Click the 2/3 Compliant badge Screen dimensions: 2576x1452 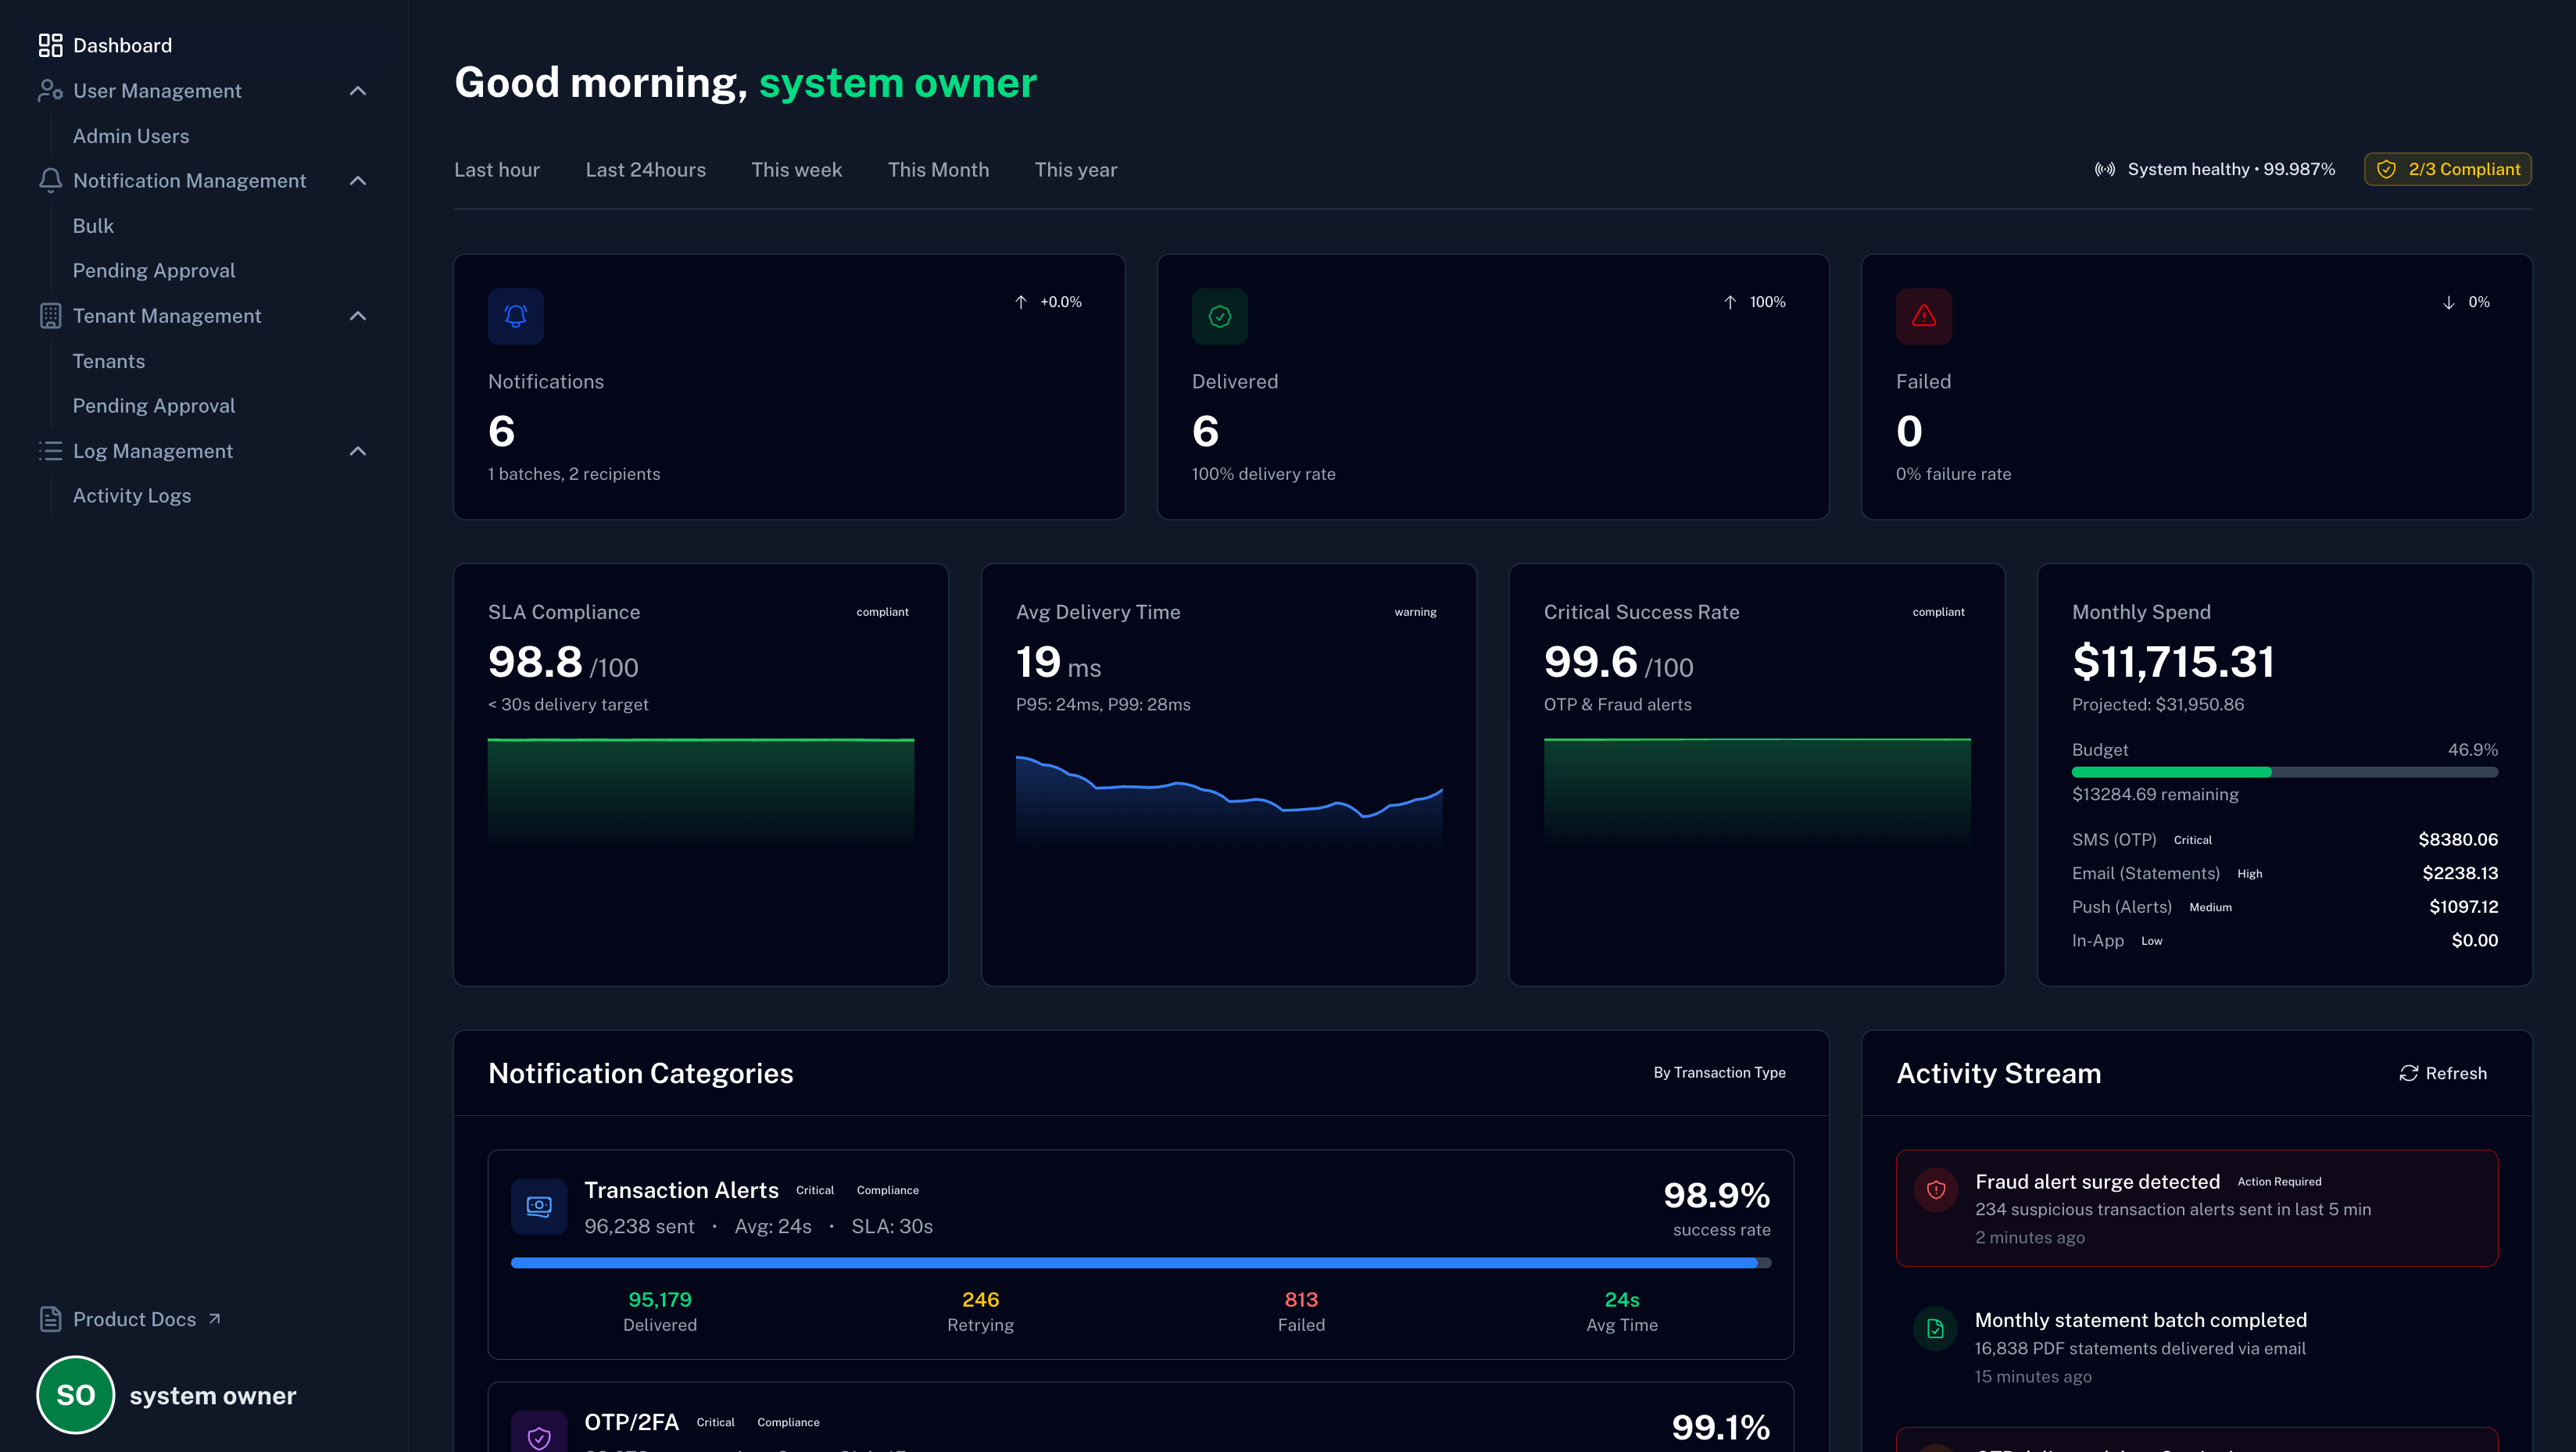tap(2447, 169)
